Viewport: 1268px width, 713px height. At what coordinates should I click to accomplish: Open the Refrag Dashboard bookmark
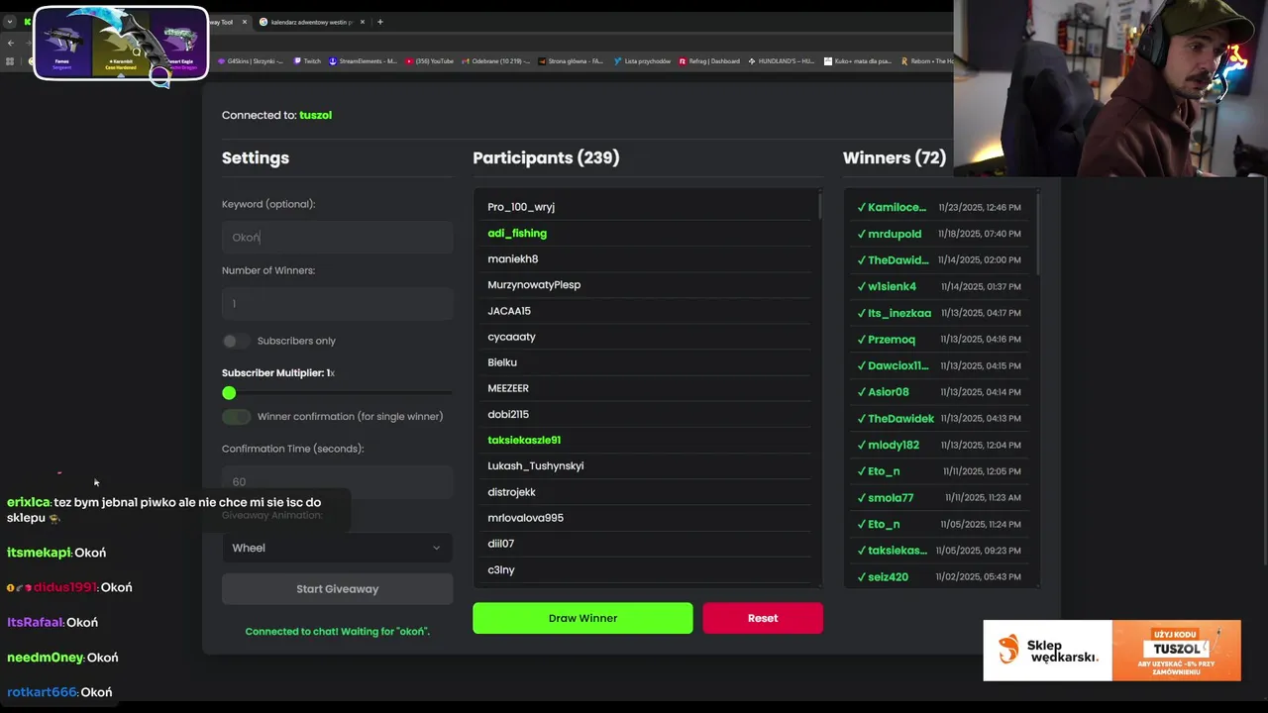[709, 61]
